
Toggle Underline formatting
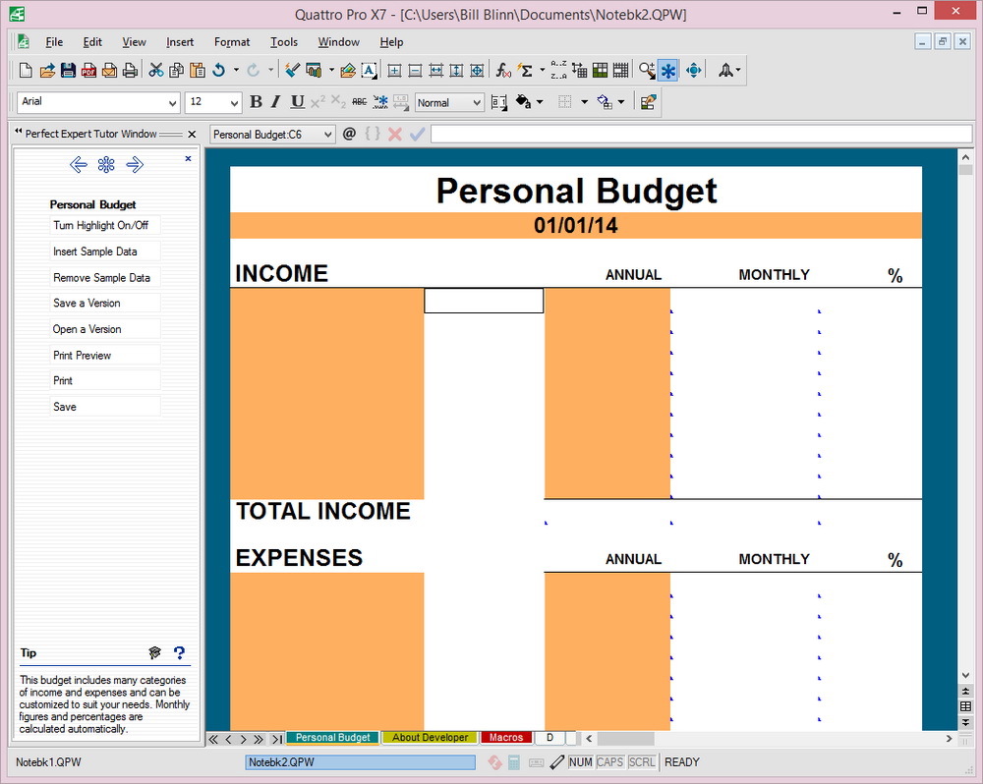[297, 102]
